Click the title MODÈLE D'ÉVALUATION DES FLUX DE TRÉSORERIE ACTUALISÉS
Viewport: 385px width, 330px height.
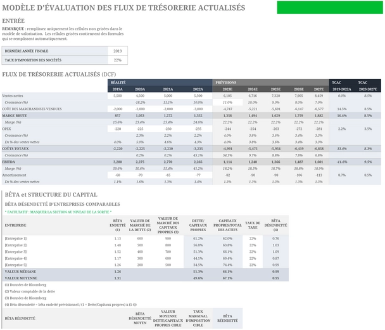point(123,8)
